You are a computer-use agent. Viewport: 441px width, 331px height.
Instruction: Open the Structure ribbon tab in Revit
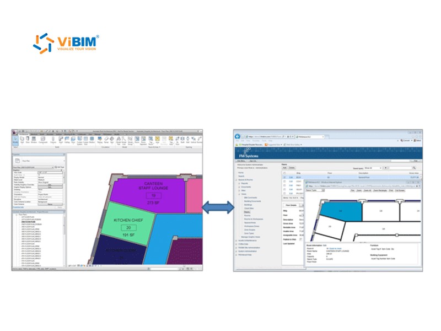tap(34, 134)
